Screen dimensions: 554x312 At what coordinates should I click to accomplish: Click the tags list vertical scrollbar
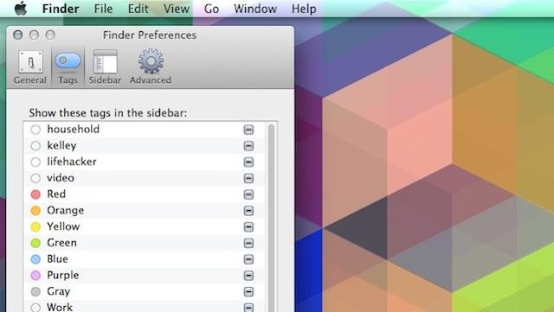(271, 218)
